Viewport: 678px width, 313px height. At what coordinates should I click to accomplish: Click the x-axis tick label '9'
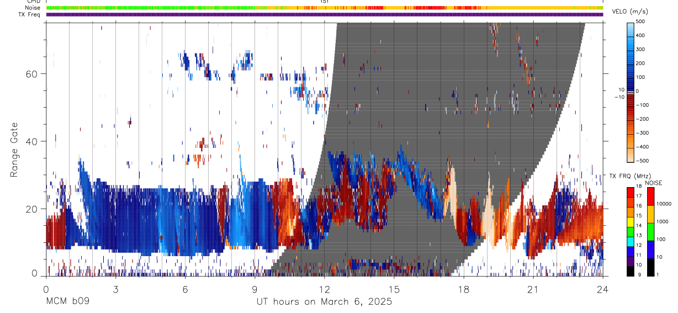(x=255, y=289)
